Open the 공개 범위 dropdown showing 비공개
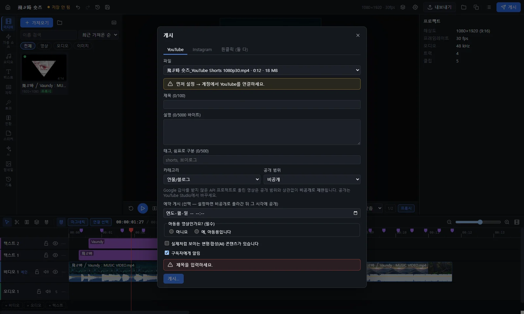 tap(312, 180)
